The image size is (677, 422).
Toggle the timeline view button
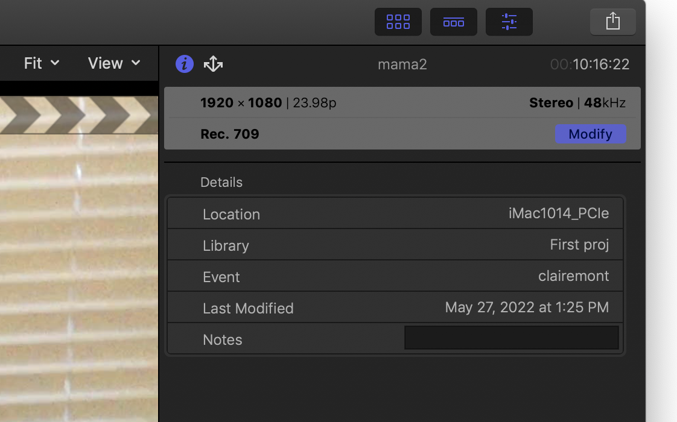pyautogui.click(x=453, y=22)
